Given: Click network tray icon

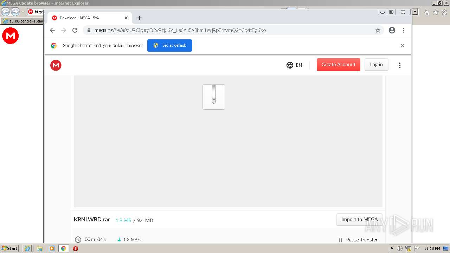Looking at the screenshot, I should [x=408, y=248].
